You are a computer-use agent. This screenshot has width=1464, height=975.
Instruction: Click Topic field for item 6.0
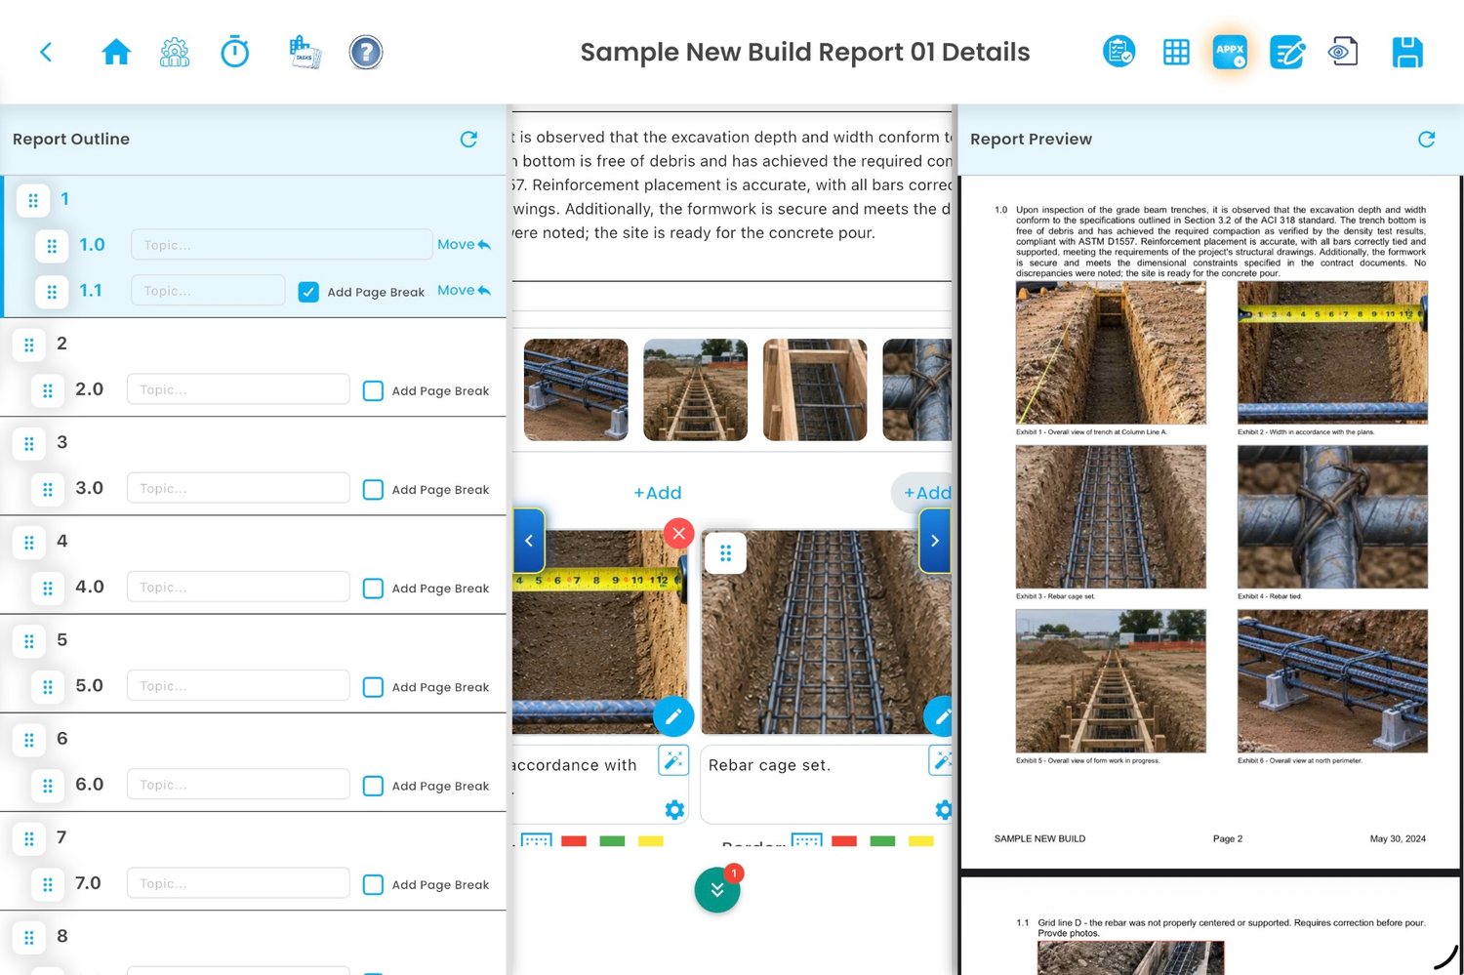click(238, 785)
